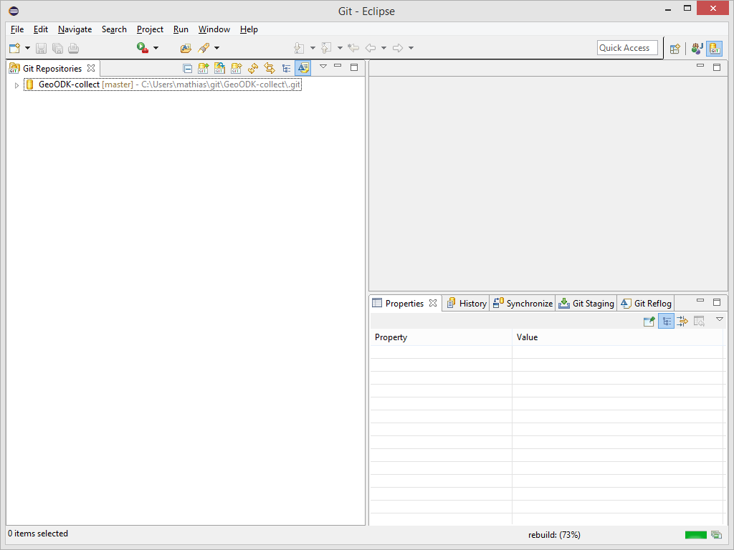Image resolution: width=734 pixels, height=550 pixels.
Task: Click the green rebuild progress bar
Action: click(695, 534)
